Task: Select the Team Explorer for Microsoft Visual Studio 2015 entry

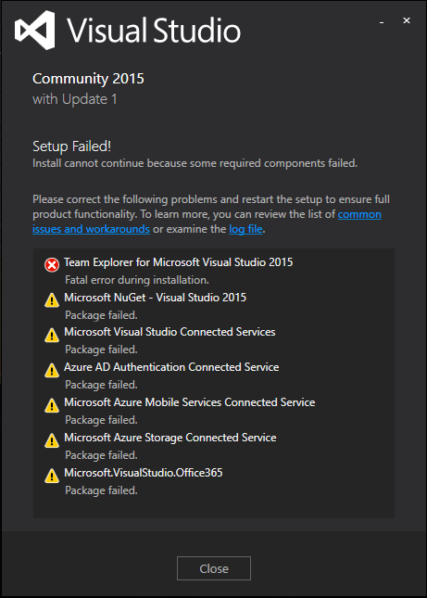Action: [178, 262]
